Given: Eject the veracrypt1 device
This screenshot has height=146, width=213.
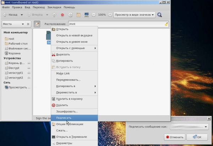Looking at the screenshot, I should 29,72.
